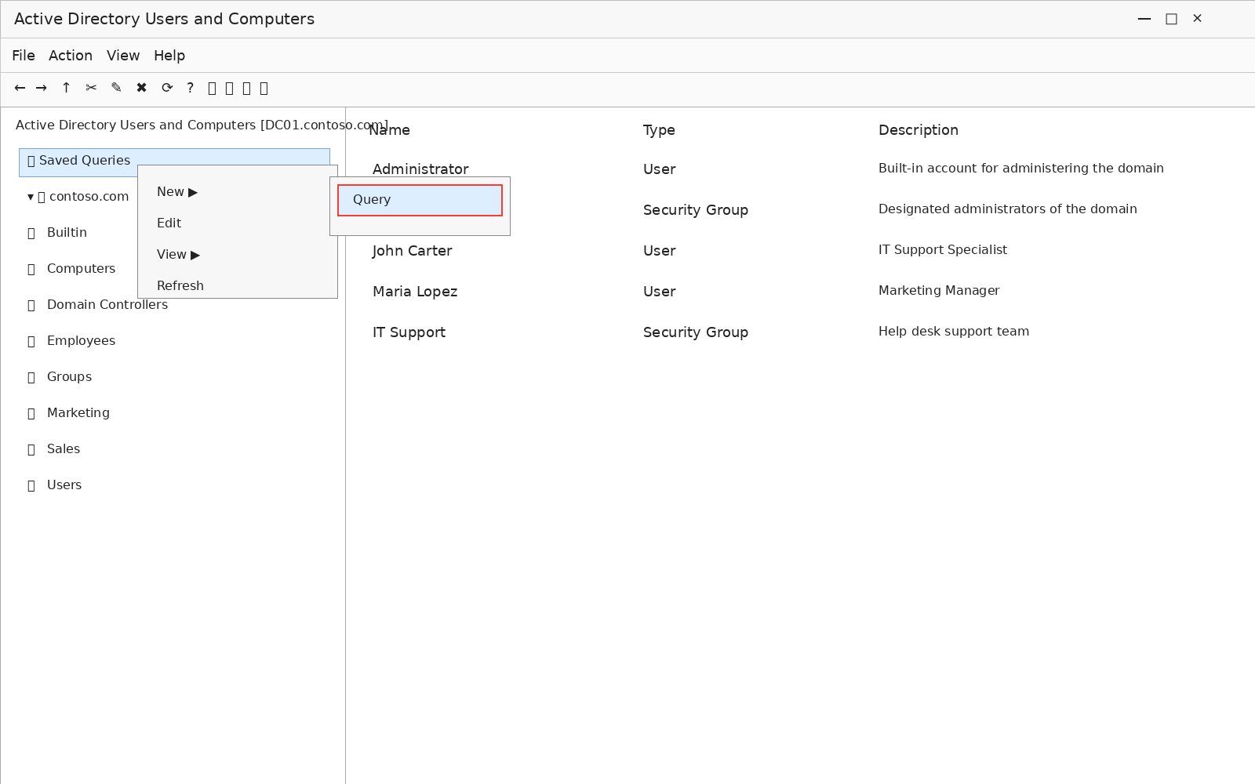Viewport: 1255px width, 784px height.
Task: Select the Employees OU
Action: pos(81,341)
